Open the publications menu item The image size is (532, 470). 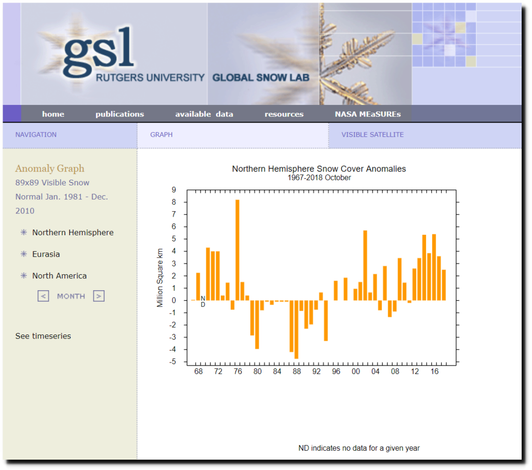[119, 114]
